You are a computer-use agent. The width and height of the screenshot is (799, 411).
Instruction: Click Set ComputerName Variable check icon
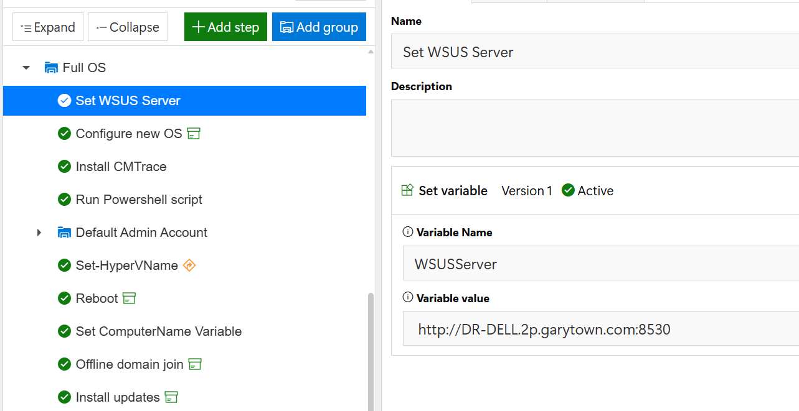64,331
